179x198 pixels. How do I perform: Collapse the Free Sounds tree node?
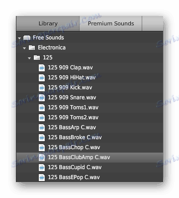tap(19, 38)
